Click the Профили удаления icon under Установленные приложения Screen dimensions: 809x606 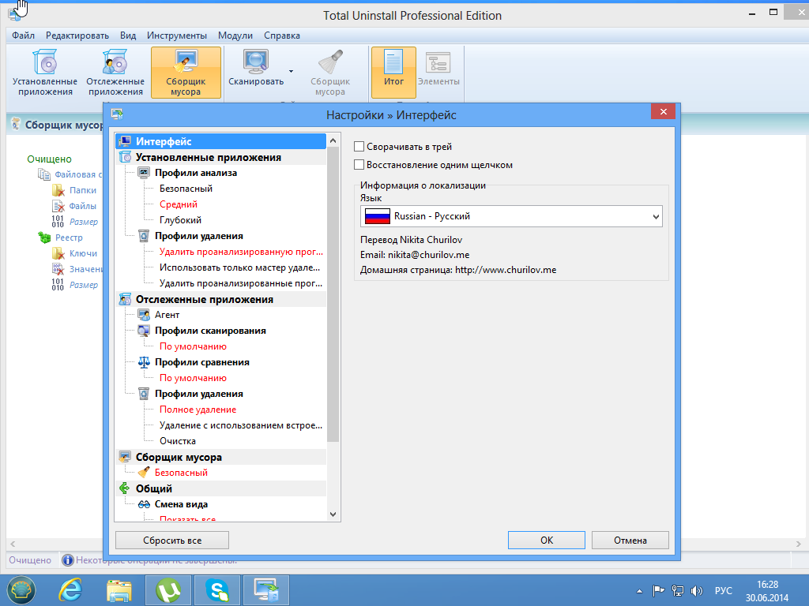[144, 236]
